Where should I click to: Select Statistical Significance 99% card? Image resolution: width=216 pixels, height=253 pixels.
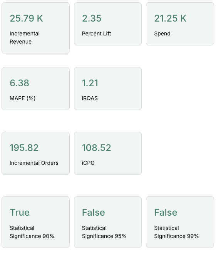coord(180,222)
